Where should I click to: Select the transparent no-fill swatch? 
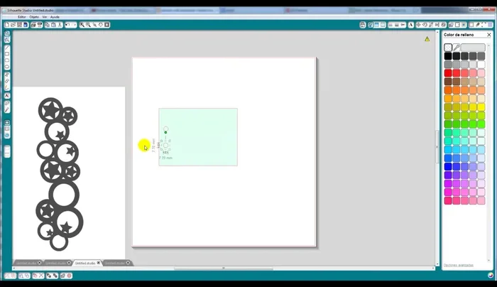(448, 48)
